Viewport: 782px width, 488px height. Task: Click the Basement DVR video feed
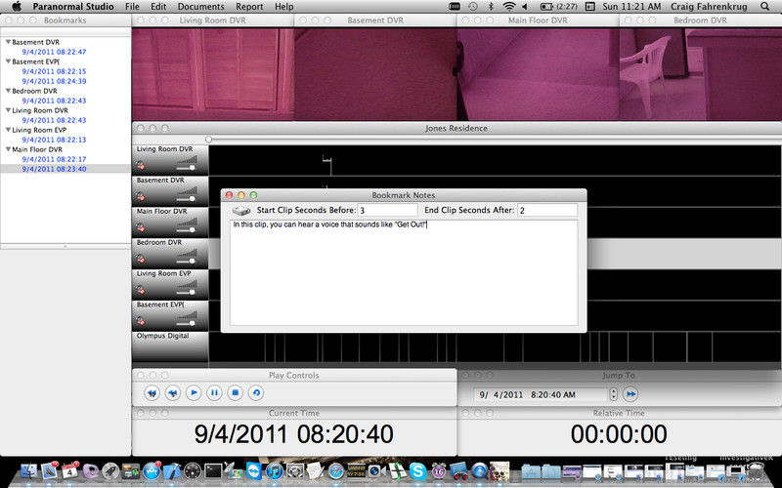375,74
